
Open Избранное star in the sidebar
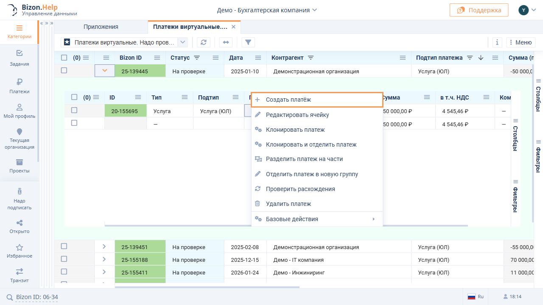point(20,250)
